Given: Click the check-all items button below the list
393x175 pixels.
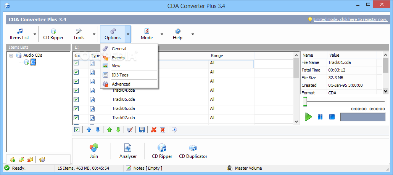Looking at the screenshot, I should [x=77, y=130].
